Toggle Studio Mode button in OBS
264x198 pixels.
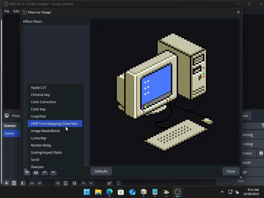coord(253,162)
